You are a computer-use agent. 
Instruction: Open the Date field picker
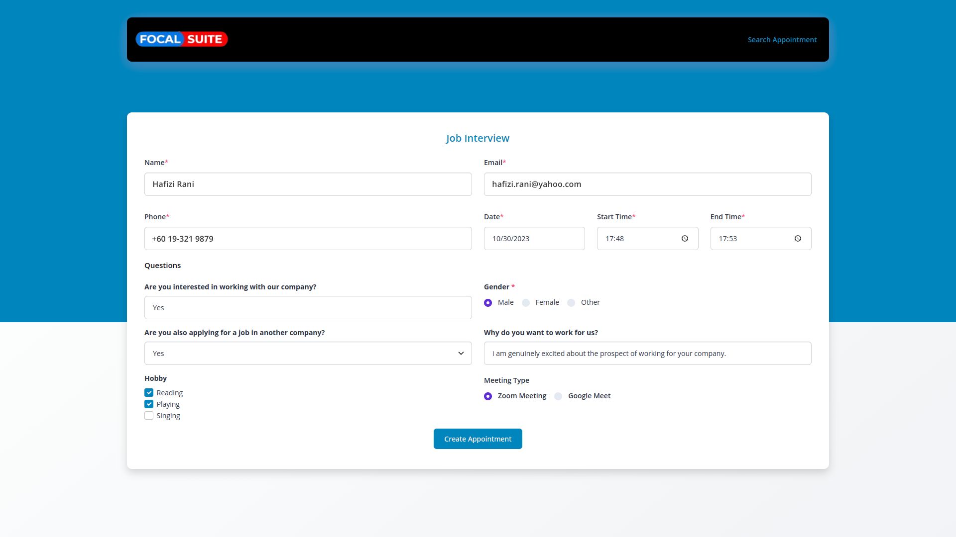(x=534, y=239)
